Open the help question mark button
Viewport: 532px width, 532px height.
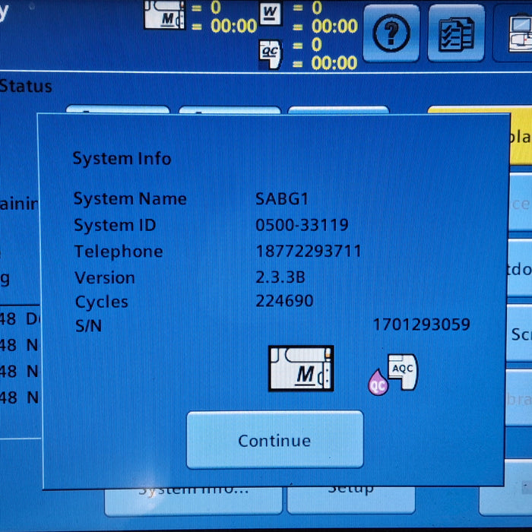391,33
